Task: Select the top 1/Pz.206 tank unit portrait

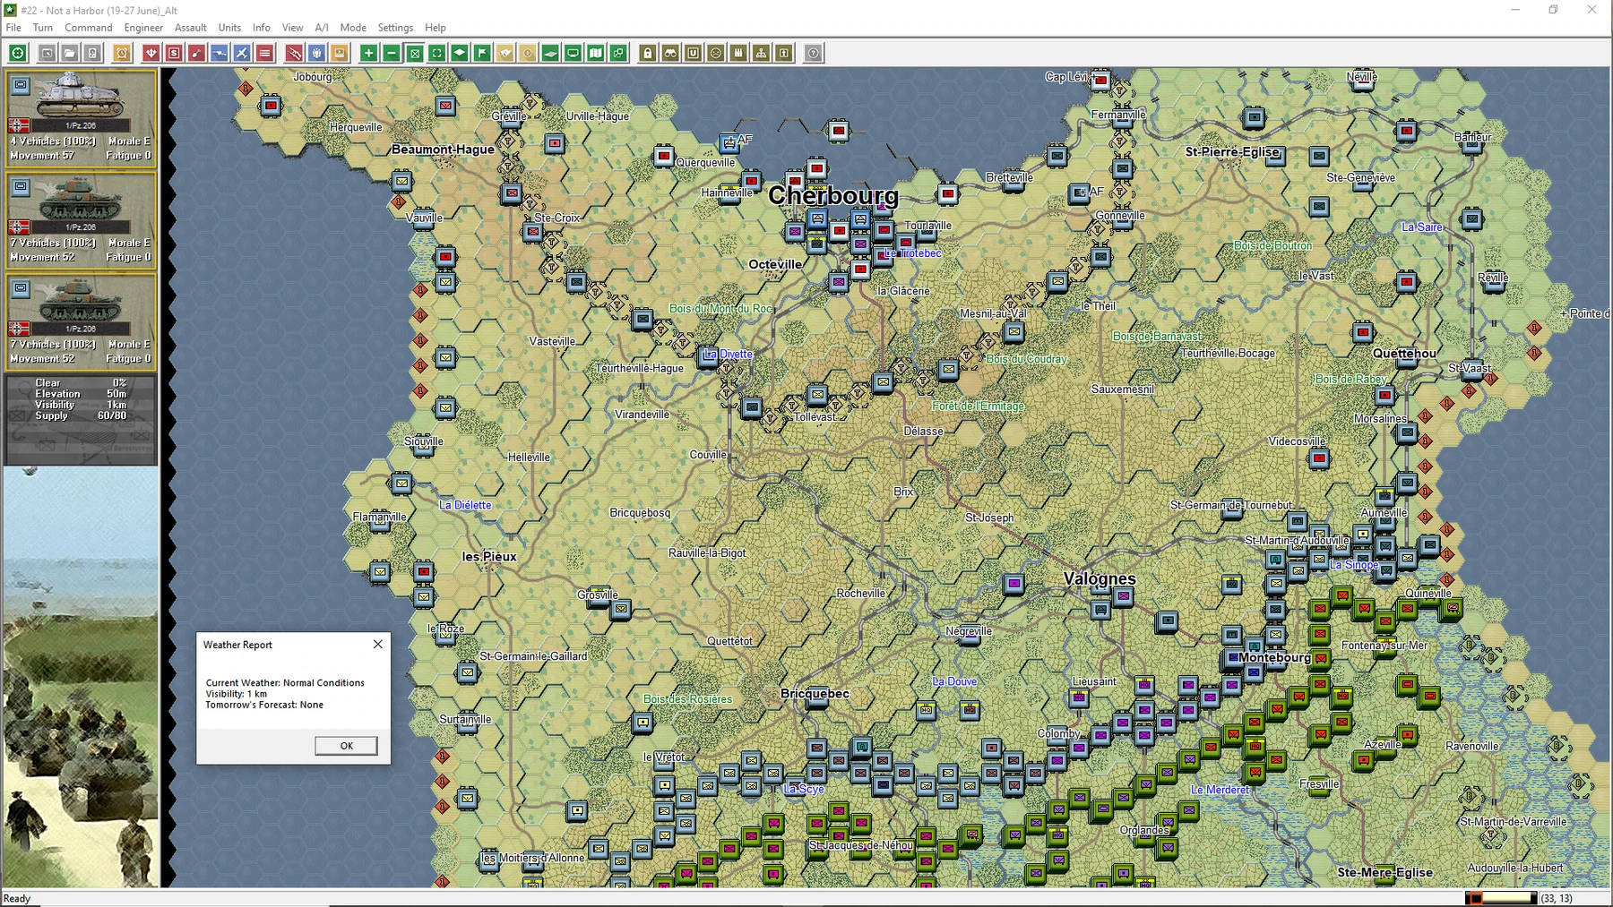Action: [79, 116]
